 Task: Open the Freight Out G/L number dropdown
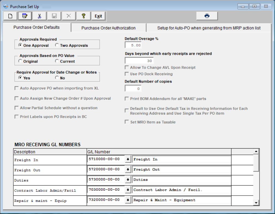coord(128,169)
